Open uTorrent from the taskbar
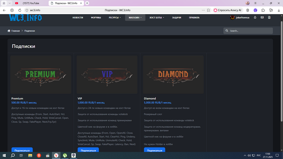283x159 pixels. point(65,155)
